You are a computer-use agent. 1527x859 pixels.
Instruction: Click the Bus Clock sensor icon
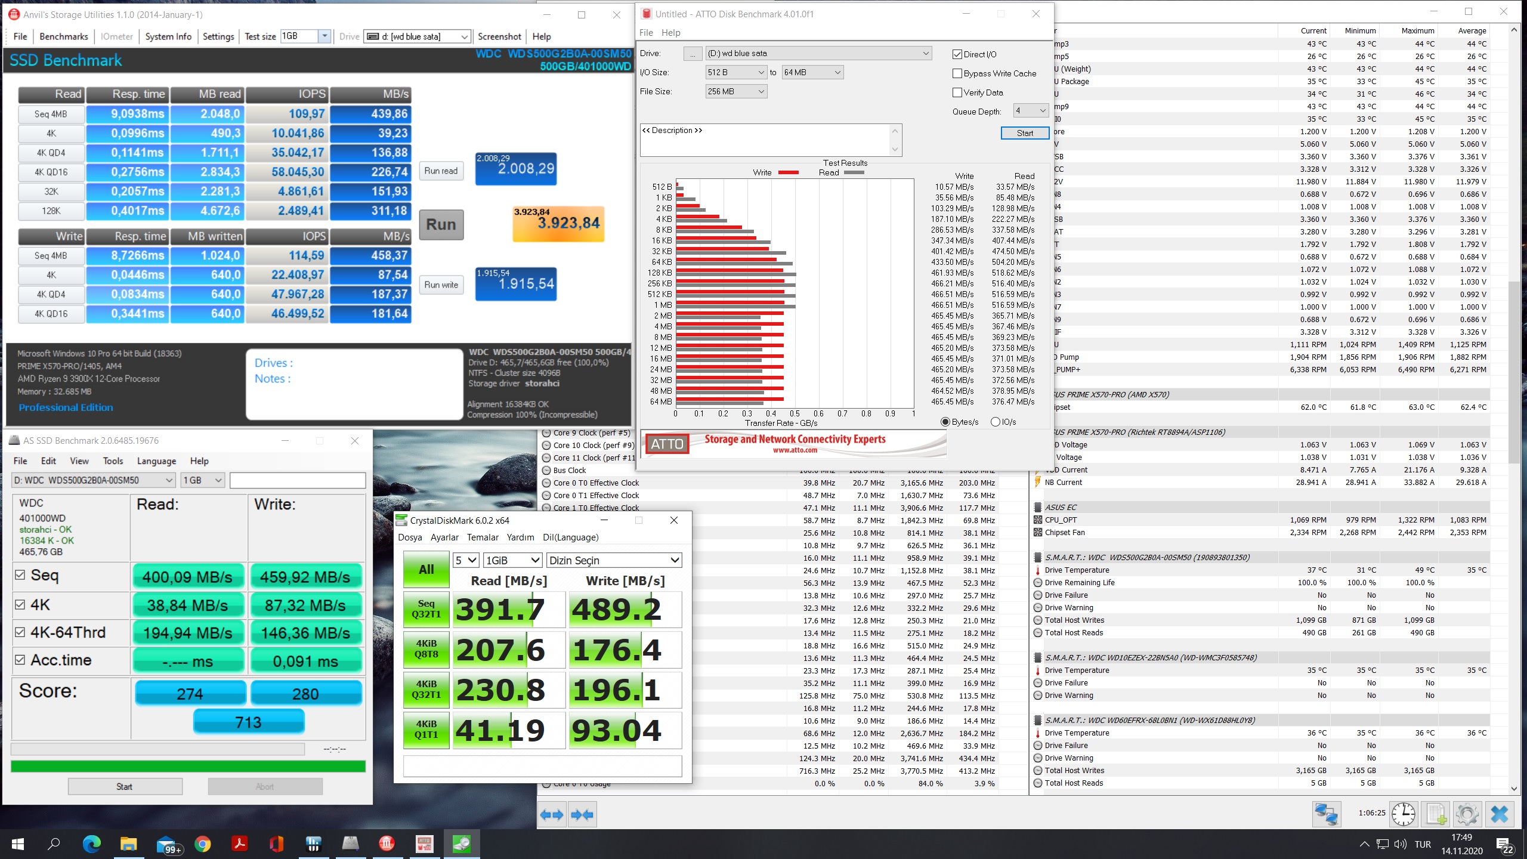point(546,471)
